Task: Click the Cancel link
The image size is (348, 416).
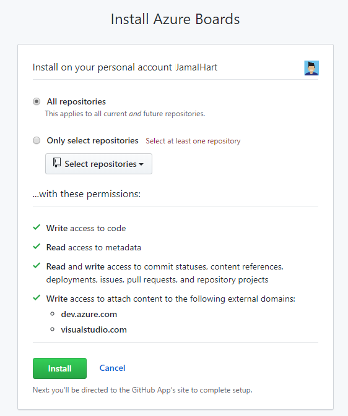Action: pyautogui.click(x=112, y=368)
